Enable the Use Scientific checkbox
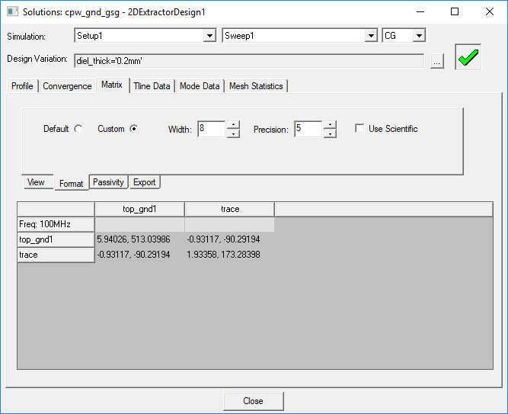The width and height of the screenshot is (508, 414). point(360,129)
